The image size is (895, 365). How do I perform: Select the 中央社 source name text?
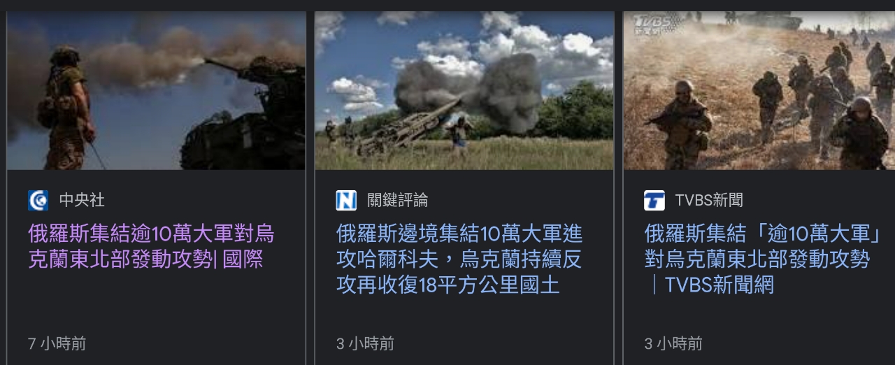82,201
